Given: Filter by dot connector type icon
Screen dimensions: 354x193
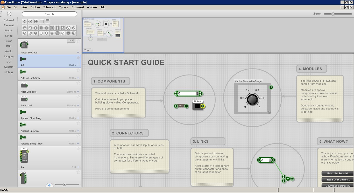Looking at the screenshot, I should pos(68,33).
